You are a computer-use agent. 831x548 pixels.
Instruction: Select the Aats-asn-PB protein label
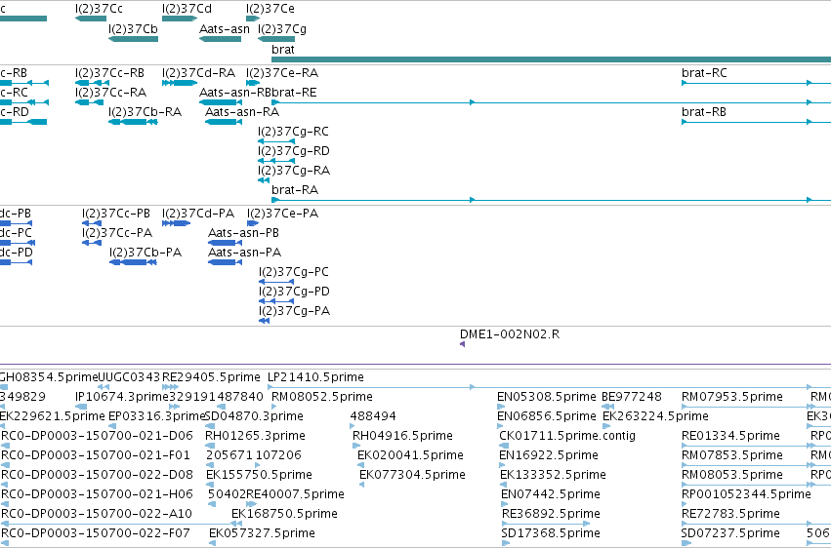243,233
